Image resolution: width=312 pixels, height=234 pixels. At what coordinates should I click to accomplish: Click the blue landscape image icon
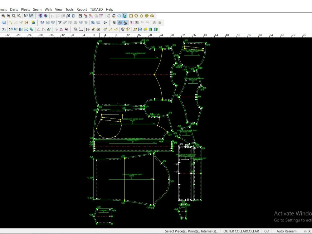[3, 22]
